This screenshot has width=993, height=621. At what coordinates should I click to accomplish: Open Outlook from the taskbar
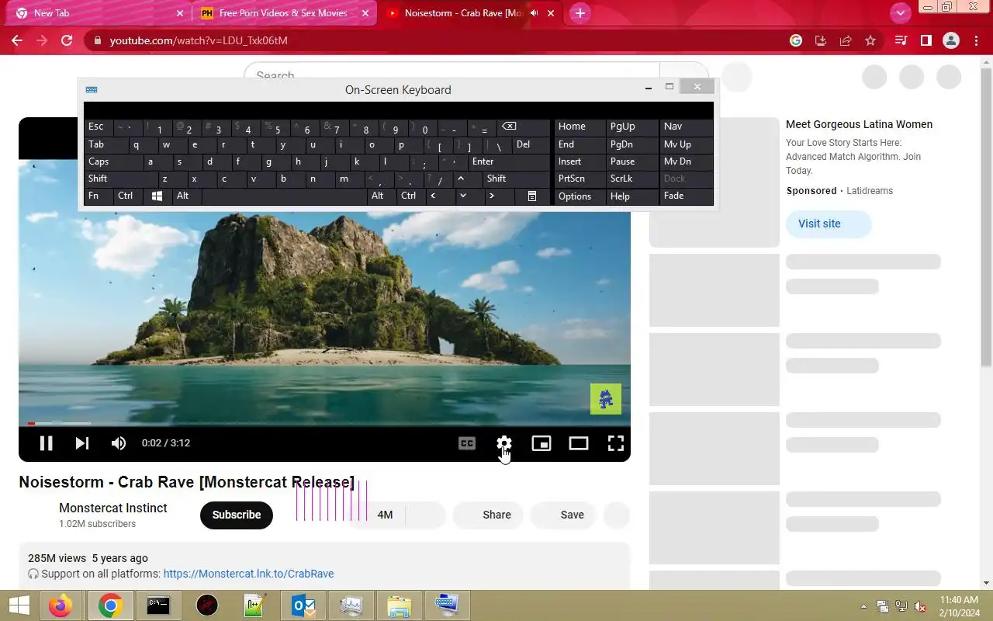(x=303, y=605)
